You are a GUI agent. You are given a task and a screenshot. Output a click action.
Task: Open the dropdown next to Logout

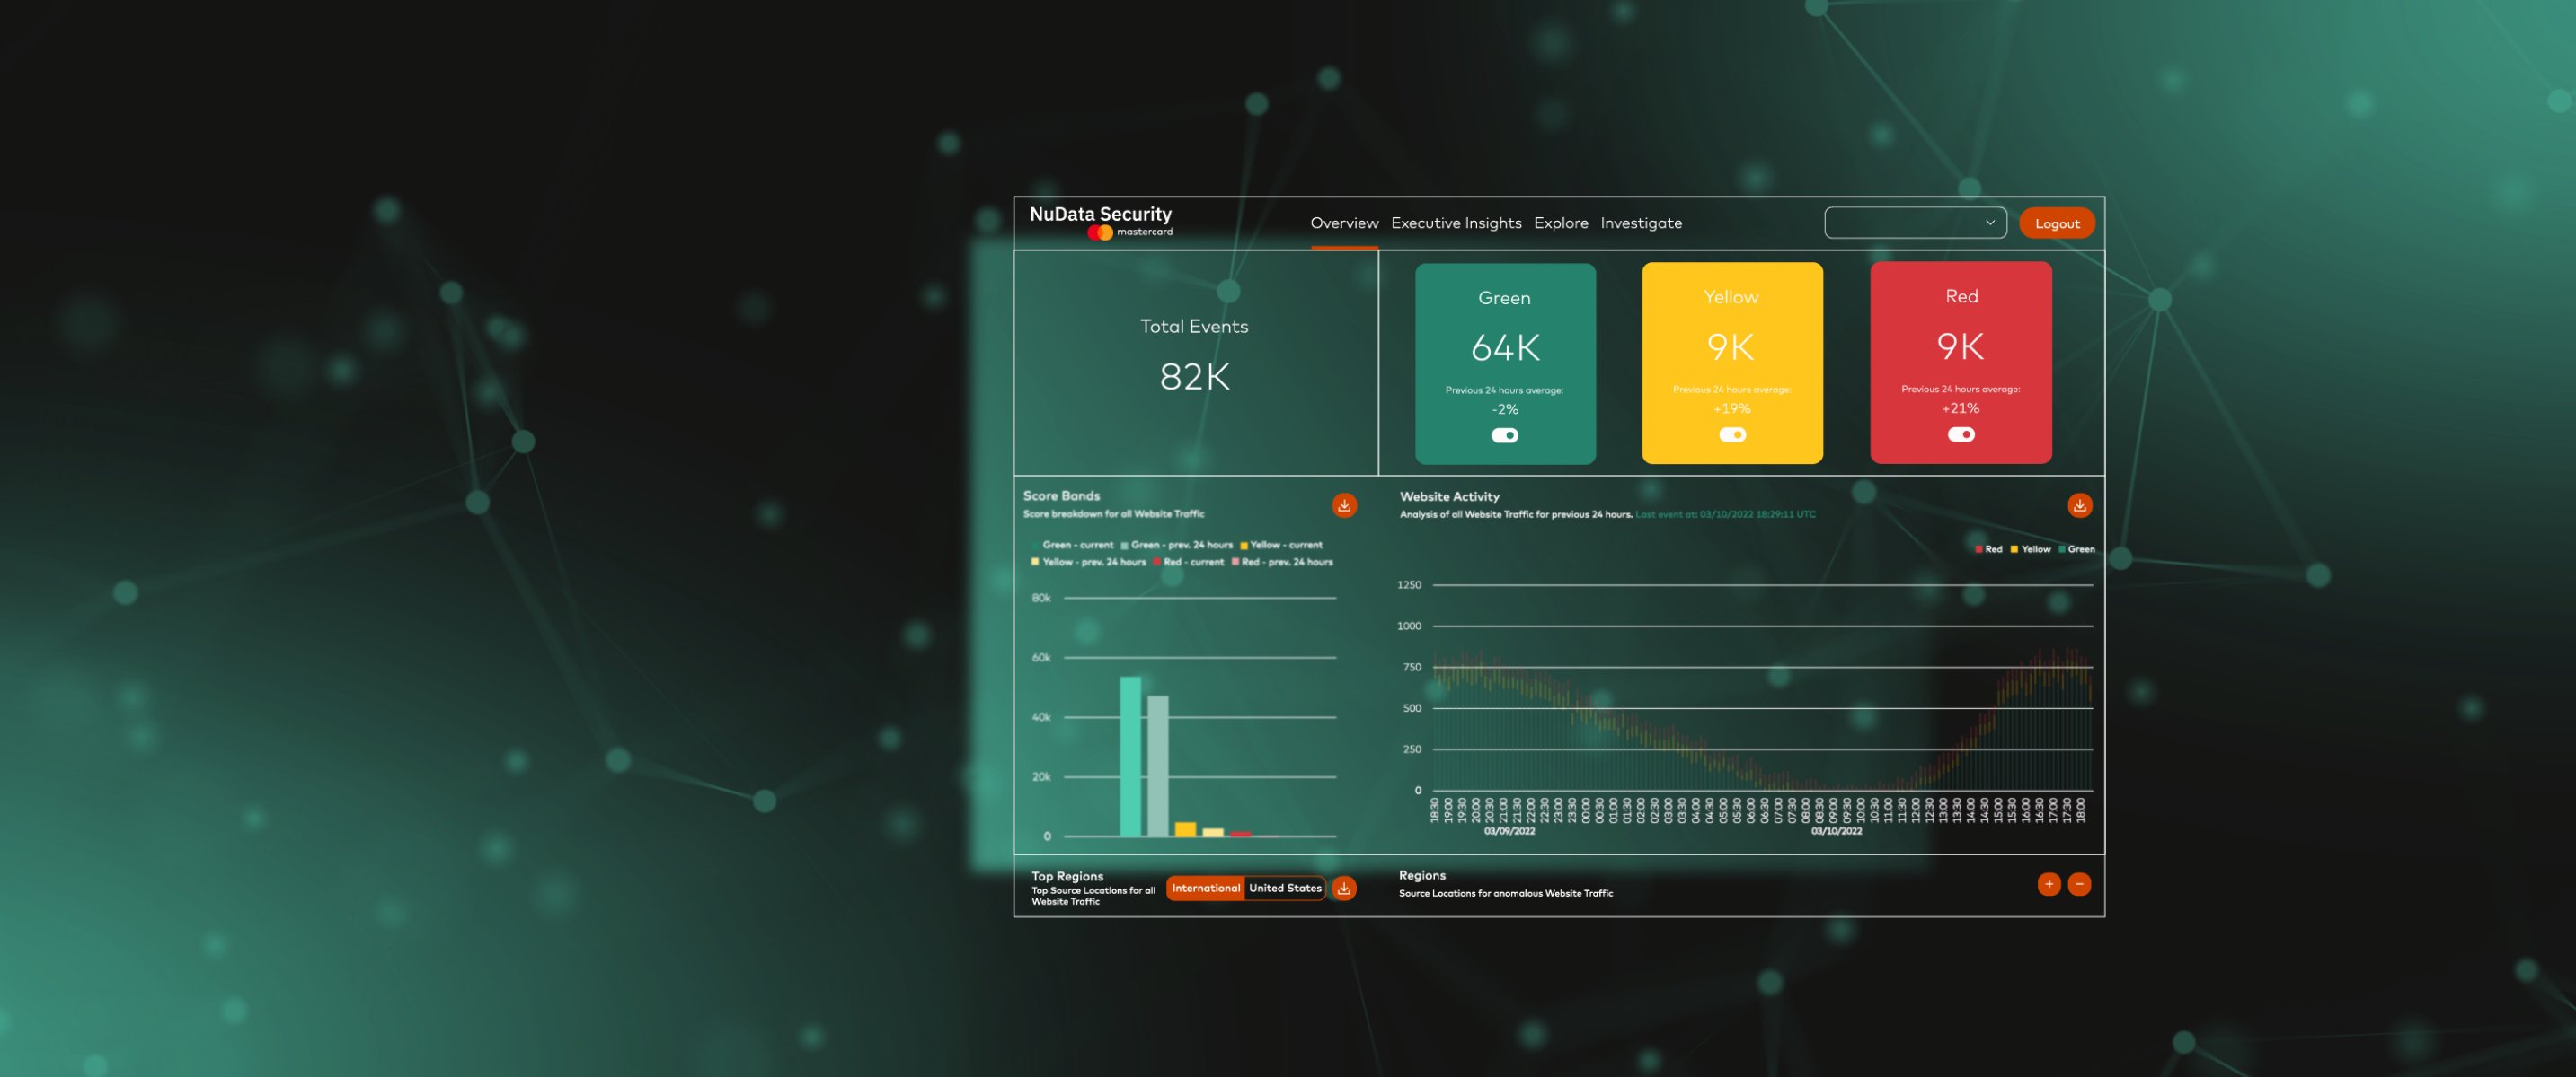coord(1914,223)
